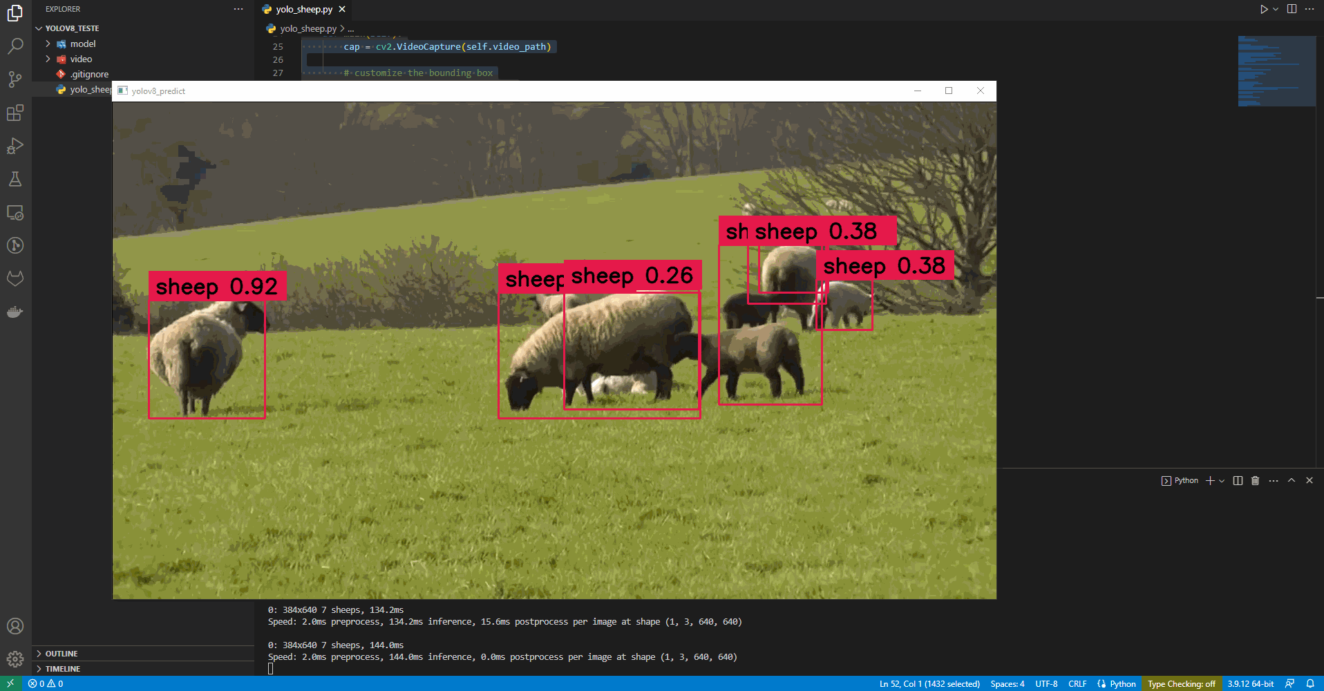1324x691 pixels.
Task: Open Go to Line via the Ln 52, Col 1 status item
Action: (929, 683)
